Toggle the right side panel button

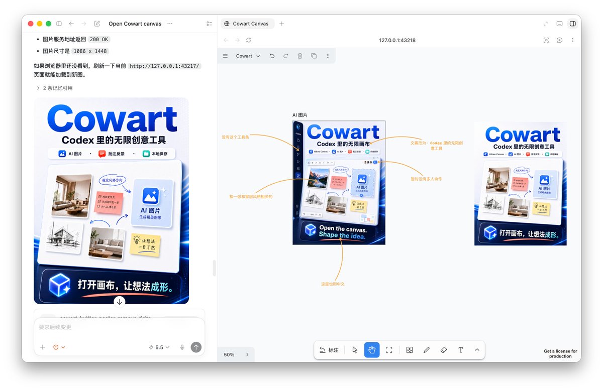click(572, 24)
